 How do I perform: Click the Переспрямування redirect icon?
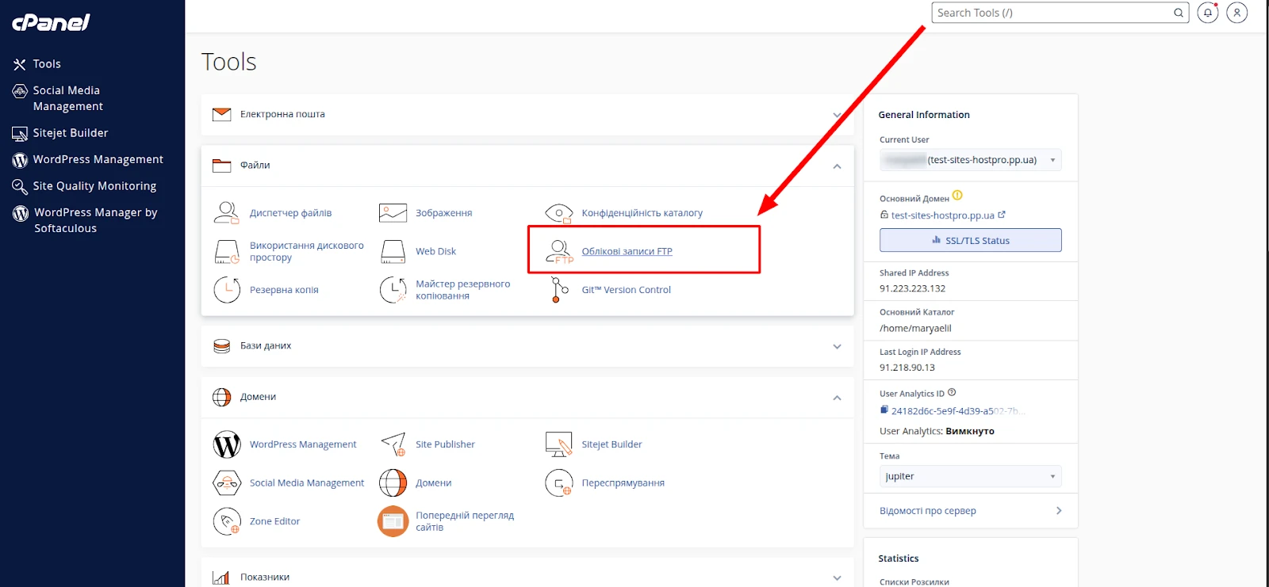click(x=559, y=482)
